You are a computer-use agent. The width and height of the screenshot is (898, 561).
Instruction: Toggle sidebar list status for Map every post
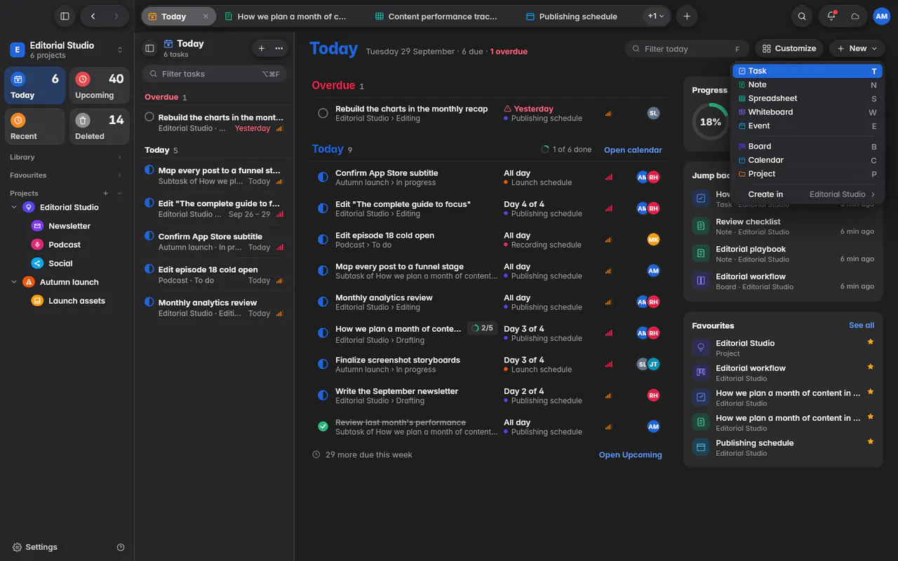coord(149,170)
